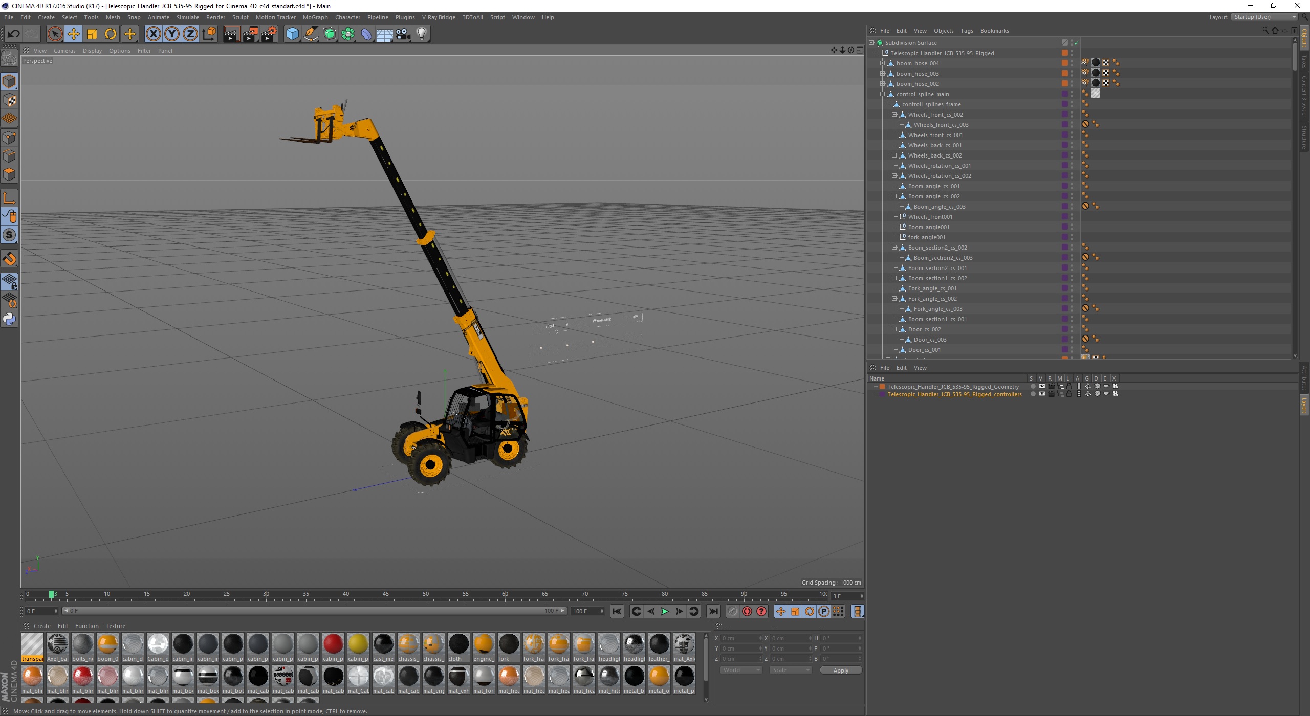Render the active view
Viewport: 1310px width, 716px height.
[x=231, y=34]
